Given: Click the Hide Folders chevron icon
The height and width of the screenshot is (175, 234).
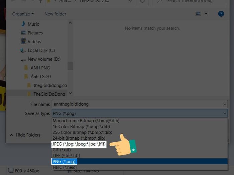Looking at the screenshot, I should coord(11,135).
